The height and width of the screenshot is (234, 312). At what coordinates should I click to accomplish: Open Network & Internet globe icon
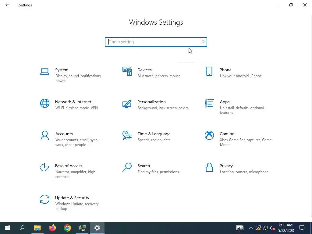(x=45, y=103)
